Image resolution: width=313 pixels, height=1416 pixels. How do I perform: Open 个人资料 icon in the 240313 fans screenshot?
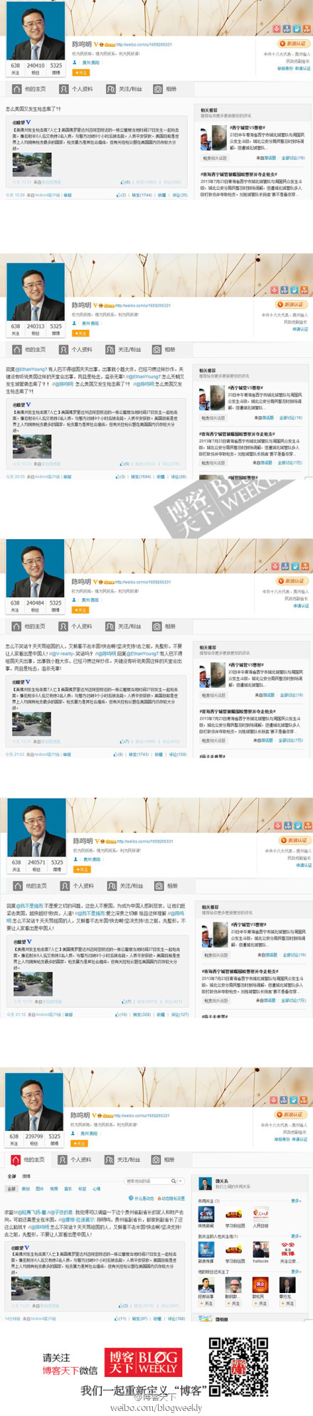(63, 349)
